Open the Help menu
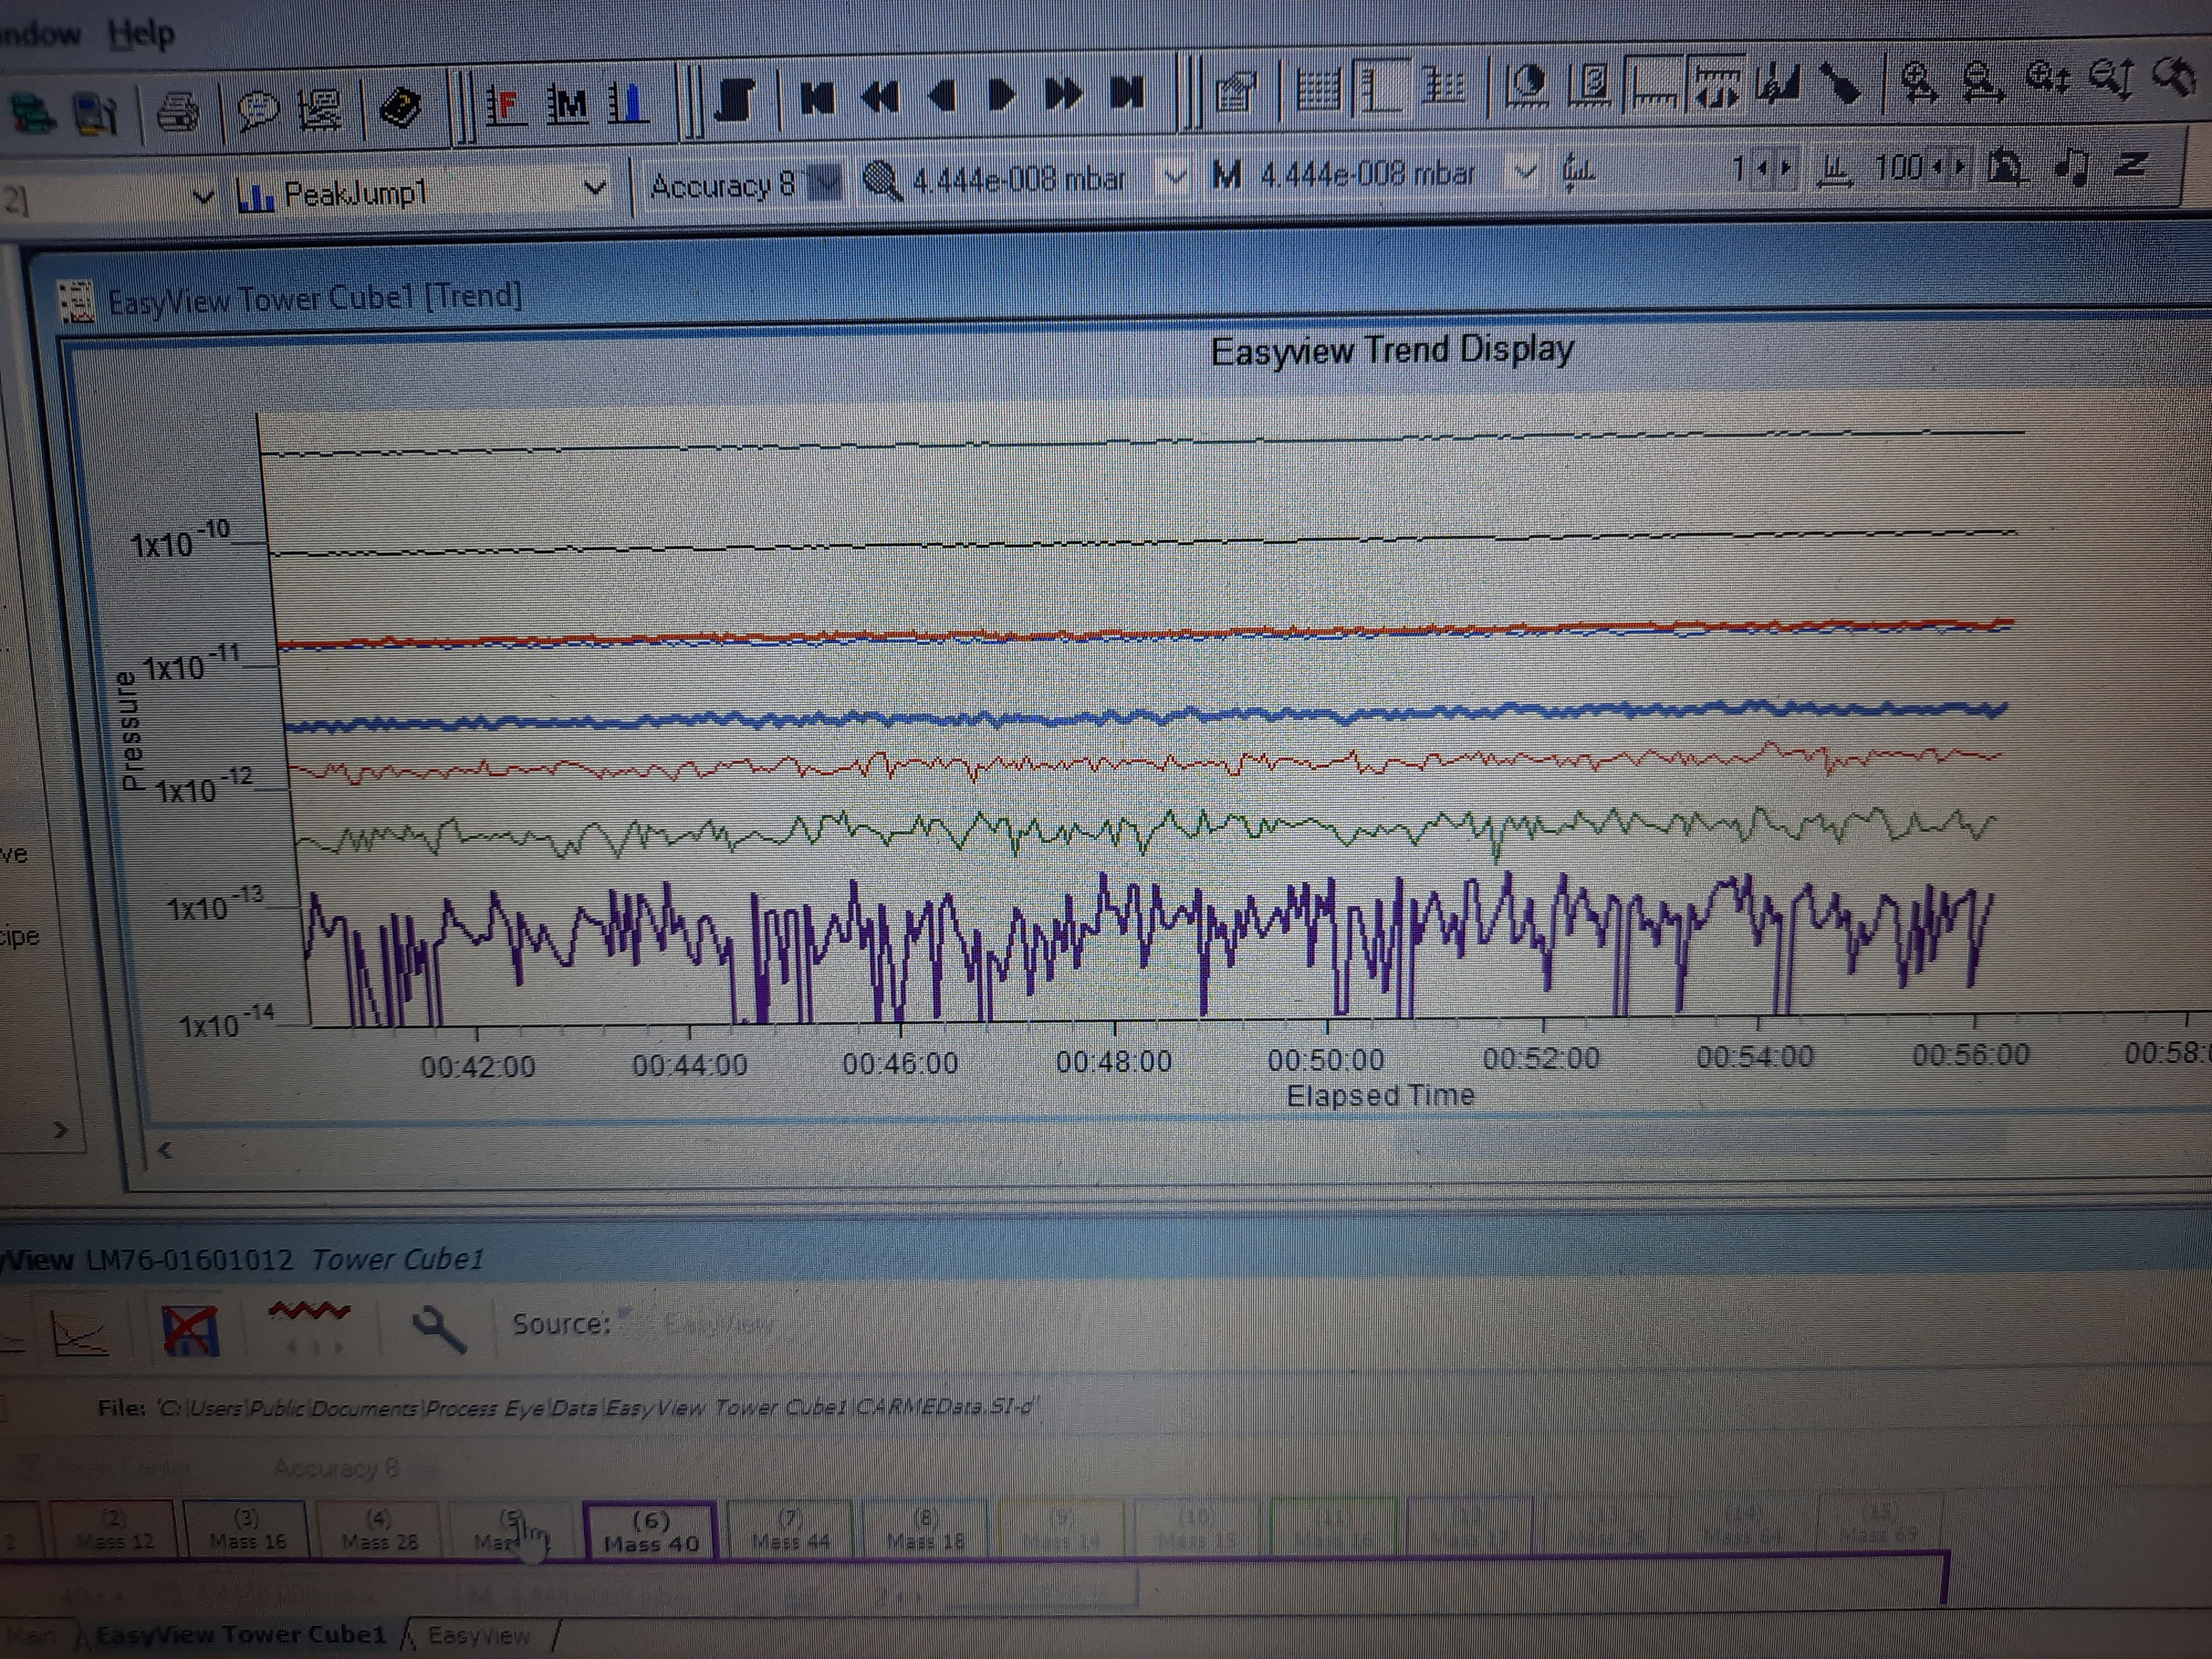This screenshot has width=2212, height=1659. (x=142, y=34)
